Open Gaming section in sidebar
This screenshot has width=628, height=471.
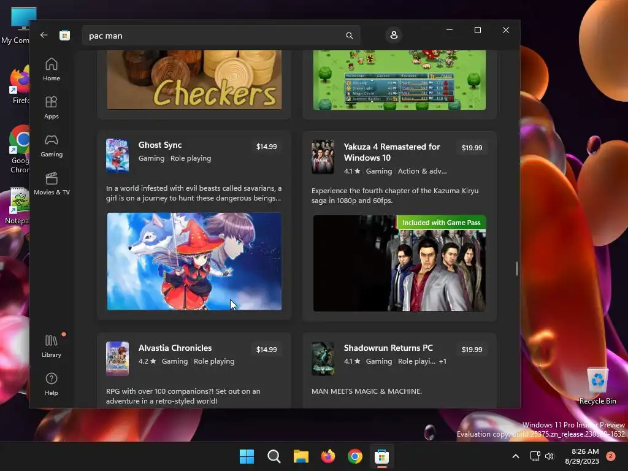pos(52,146)
